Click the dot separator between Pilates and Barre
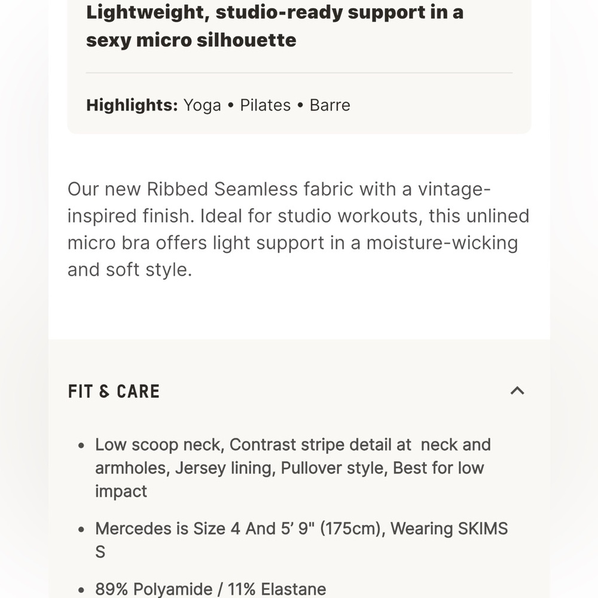 (300, 105)
